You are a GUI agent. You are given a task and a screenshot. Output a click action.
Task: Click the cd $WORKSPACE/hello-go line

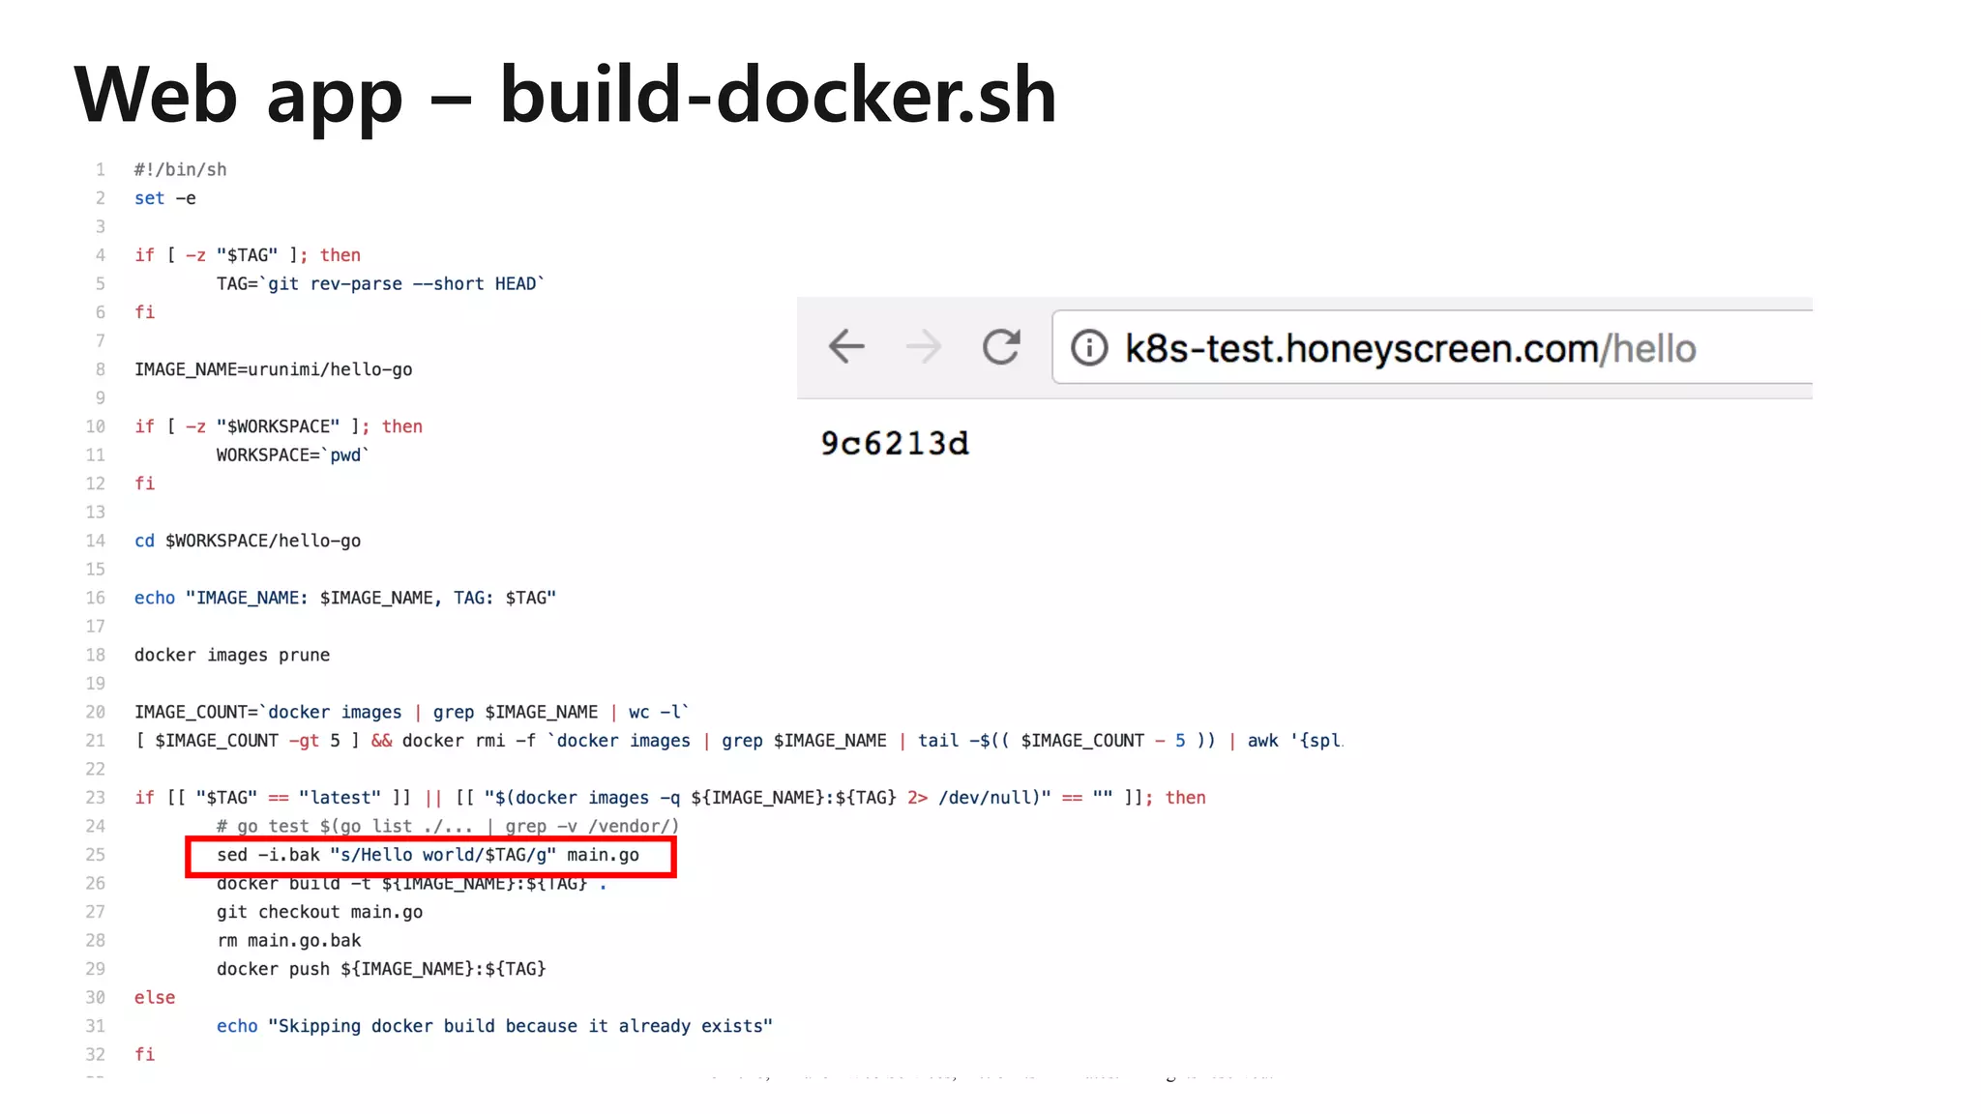point(247,541)
